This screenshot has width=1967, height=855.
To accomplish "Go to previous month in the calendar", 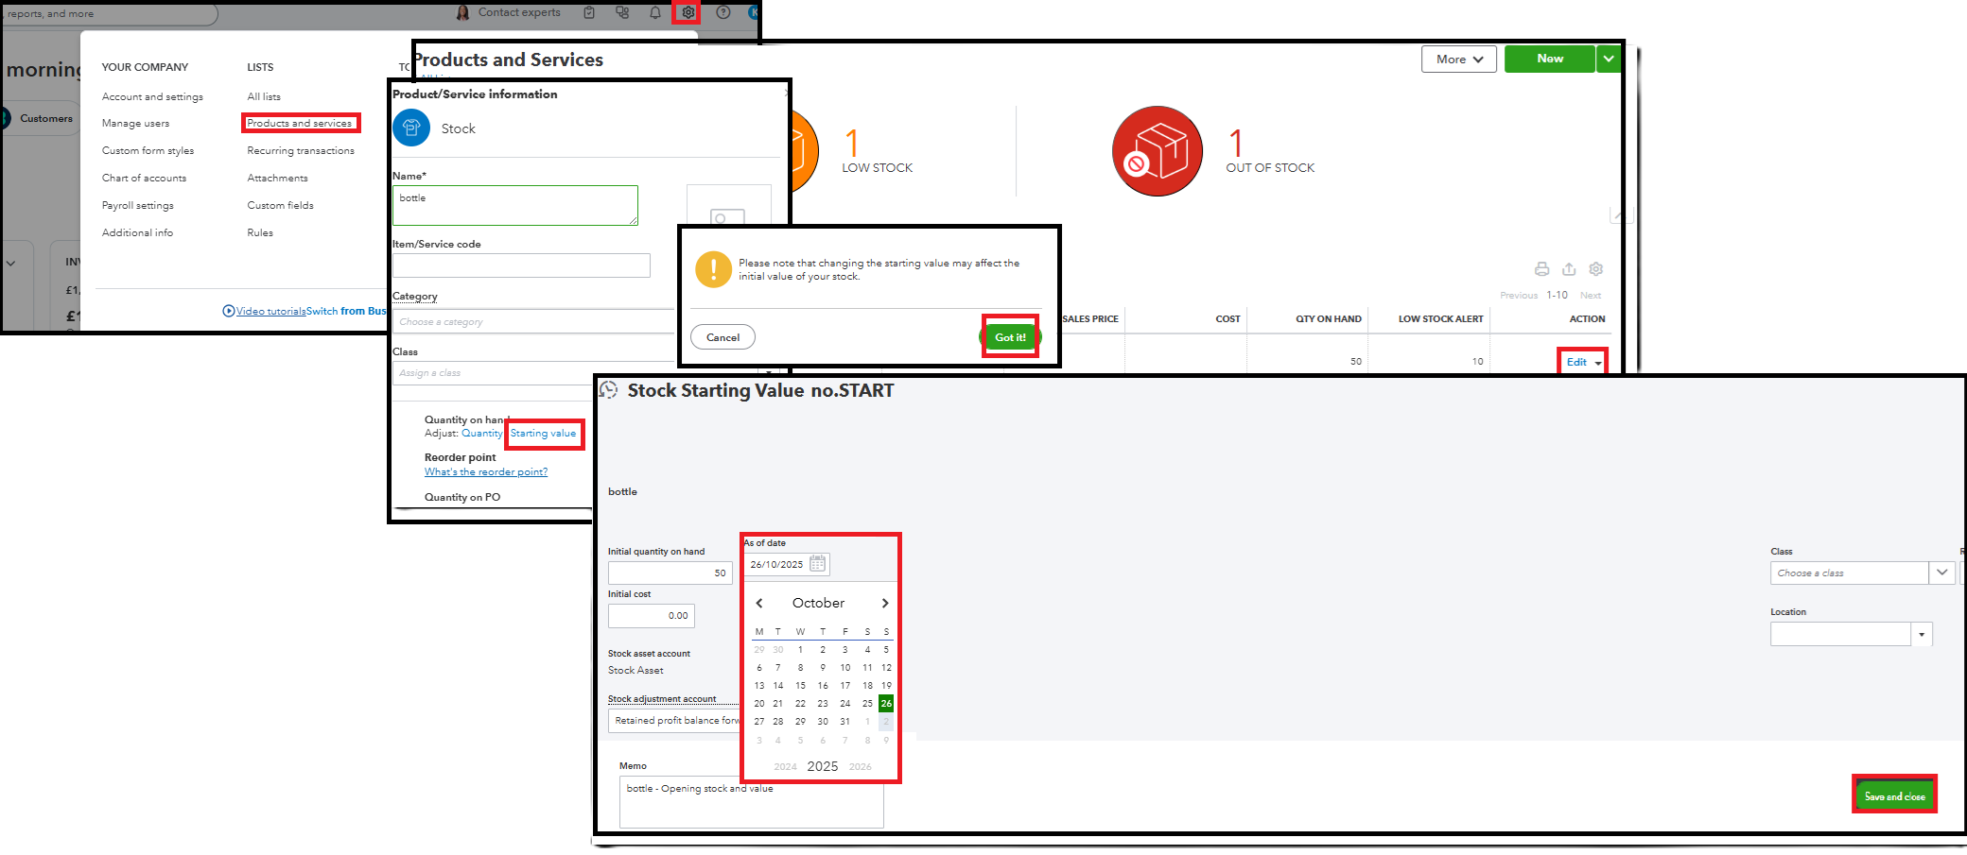I will pyautogui.click(x=758, y=603).
